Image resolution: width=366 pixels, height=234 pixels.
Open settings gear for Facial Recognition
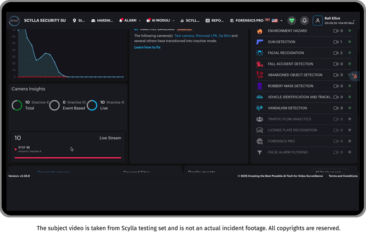[x=349, y=53]
